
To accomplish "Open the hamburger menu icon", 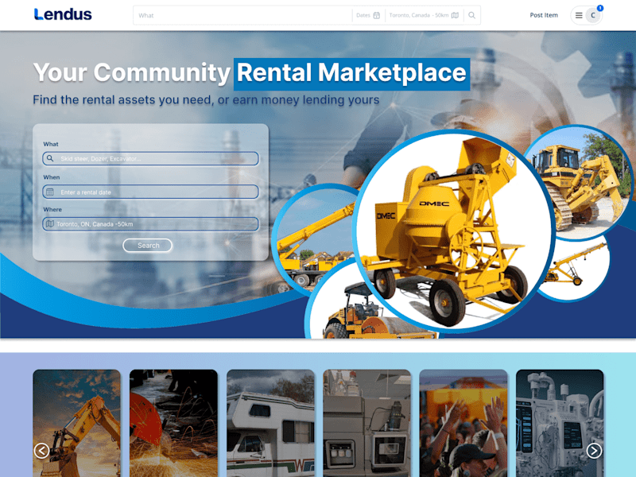I will (579, 15).
